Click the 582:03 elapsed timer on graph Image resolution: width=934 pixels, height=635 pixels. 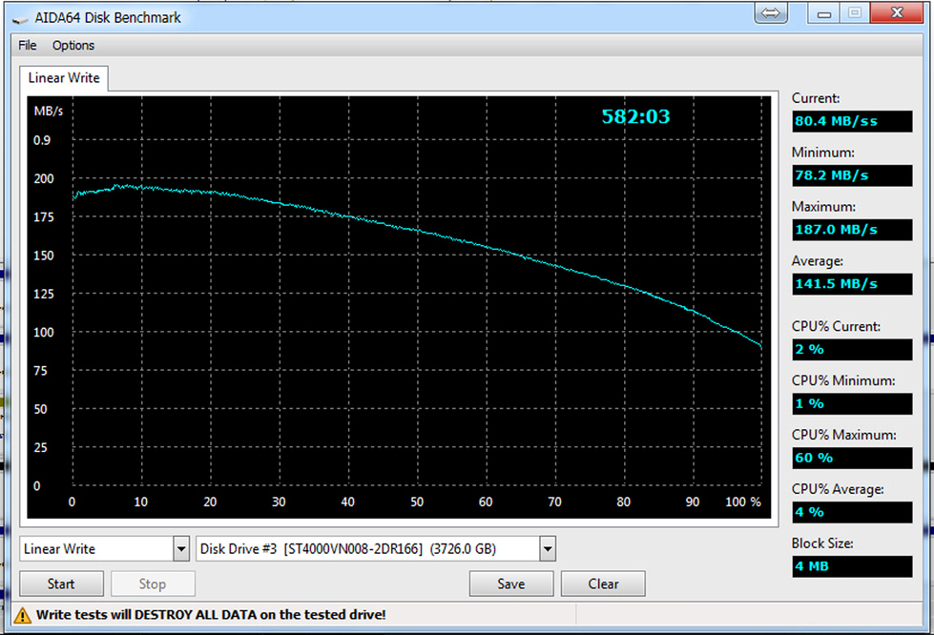pos(635,117)
